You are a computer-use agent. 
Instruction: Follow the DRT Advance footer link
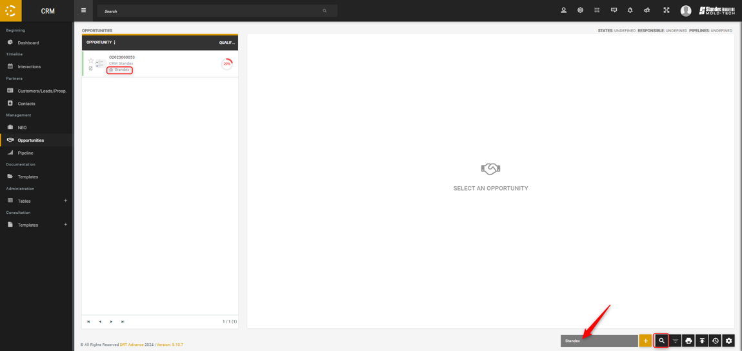[132, 345]
